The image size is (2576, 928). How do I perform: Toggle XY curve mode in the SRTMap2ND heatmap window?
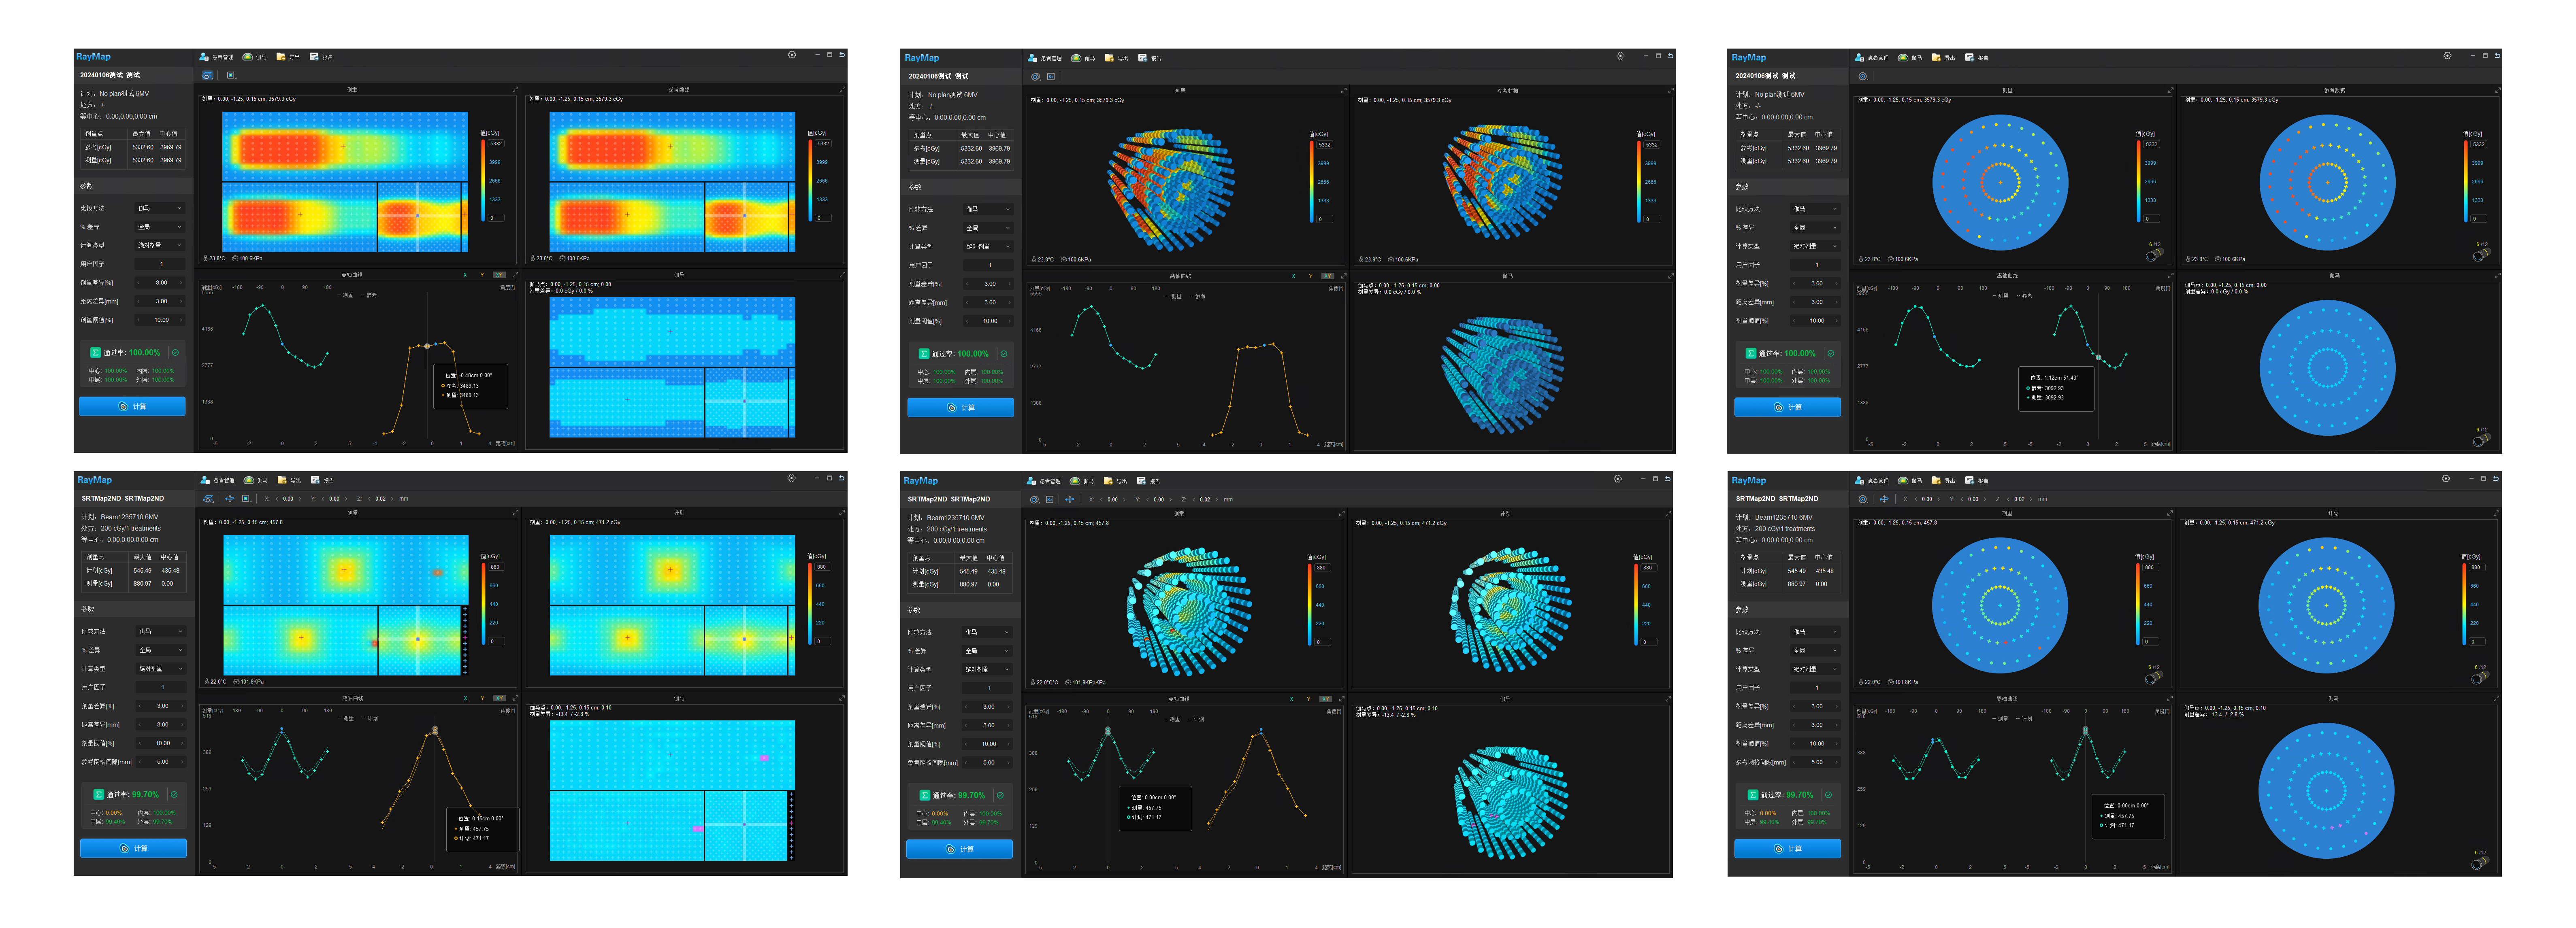coord(500,698)
